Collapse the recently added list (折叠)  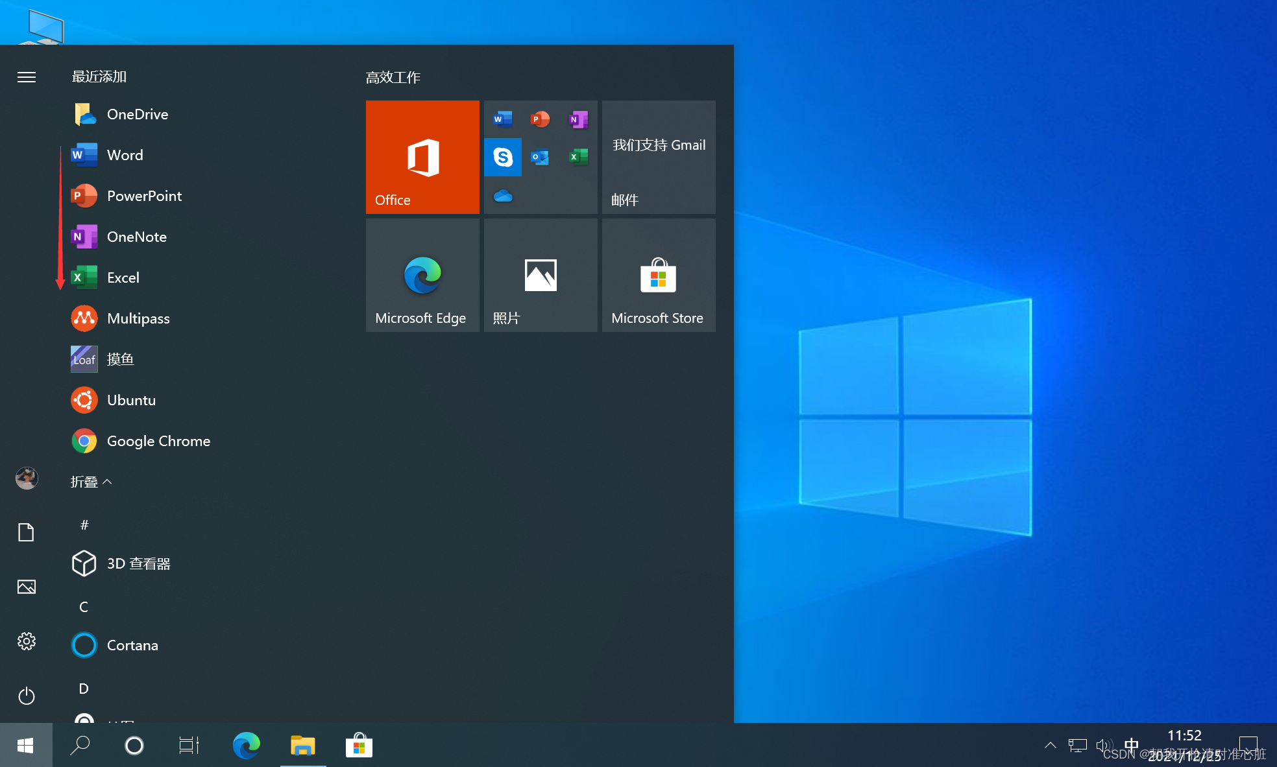91,482
